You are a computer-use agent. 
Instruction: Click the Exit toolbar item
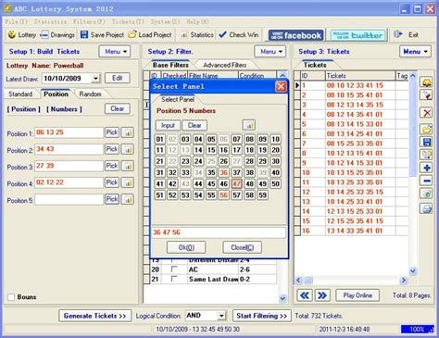[x=407, y=35]
